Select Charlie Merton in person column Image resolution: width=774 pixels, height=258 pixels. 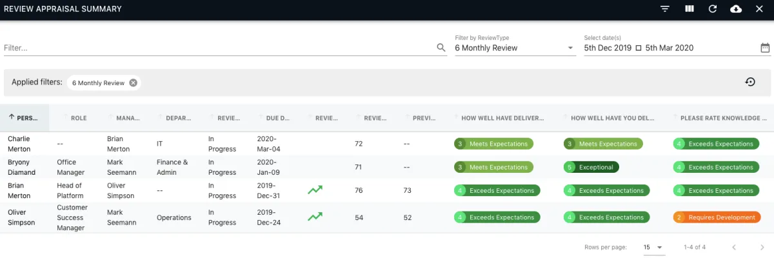tap(19, 144)
